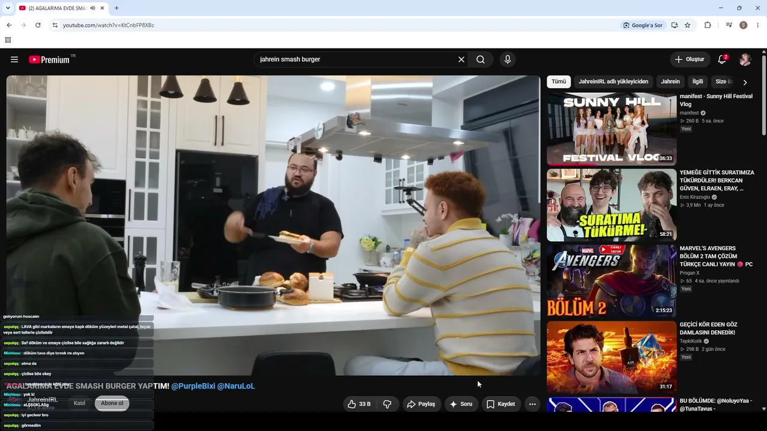Open the Chrome profile avatar
The image size is (767, 431).
743,25
